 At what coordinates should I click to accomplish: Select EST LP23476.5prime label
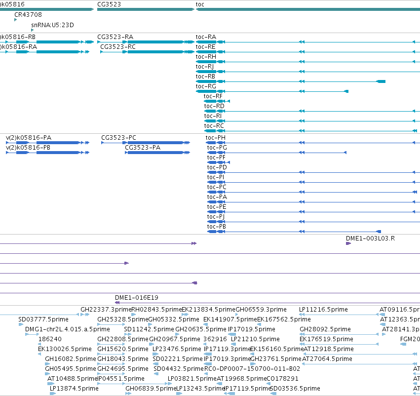click(177, 349)
